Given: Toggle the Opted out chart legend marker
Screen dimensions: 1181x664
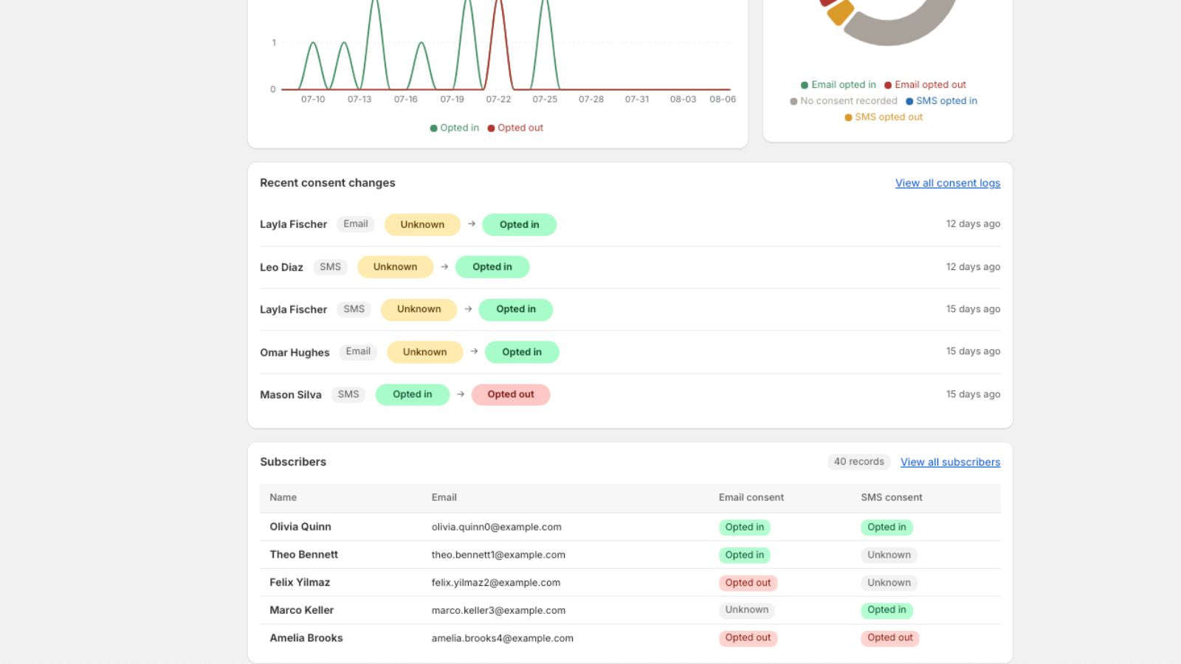Looking at the screenshot, I should coord(492,128).
